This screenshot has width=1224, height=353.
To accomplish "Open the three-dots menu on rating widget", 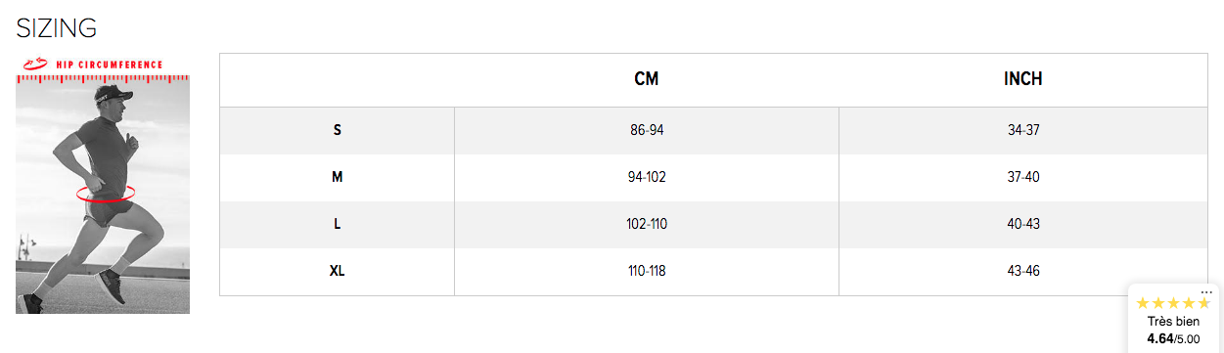I will pyautogui.click(x=1206, y=292).
